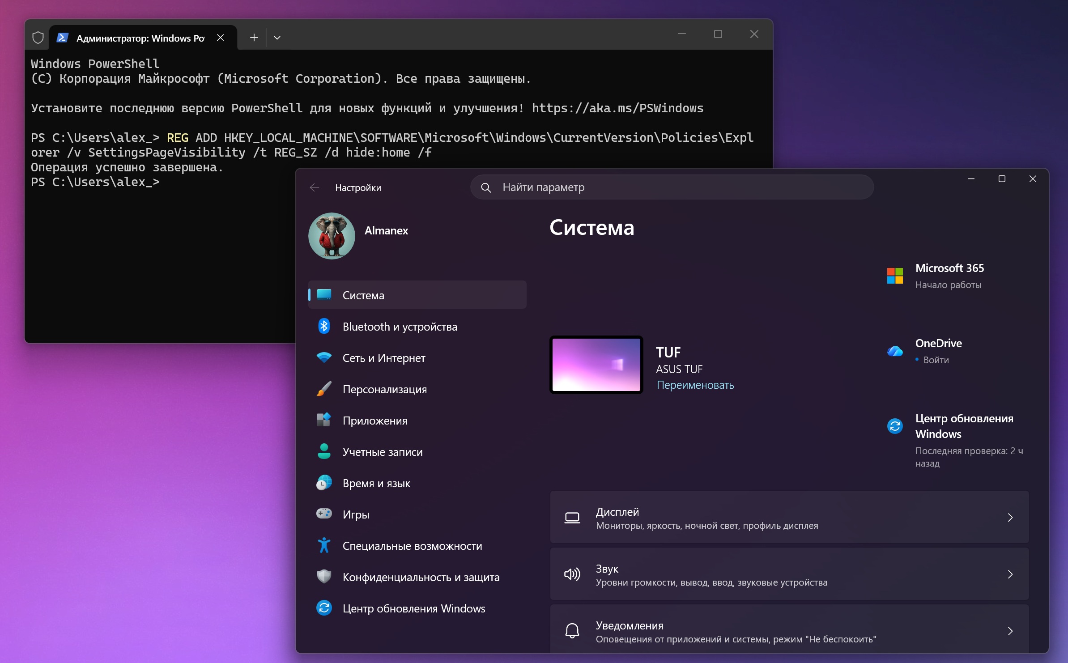1068x663 pixels.
Task: Click Последняя проверка: 2 ч назад text
Action: [x=969, y=457]
